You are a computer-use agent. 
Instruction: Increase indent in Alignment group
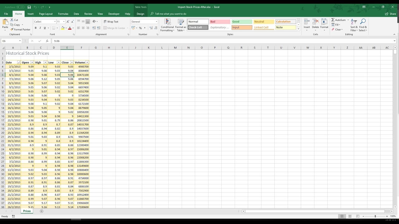coord(98,28)
